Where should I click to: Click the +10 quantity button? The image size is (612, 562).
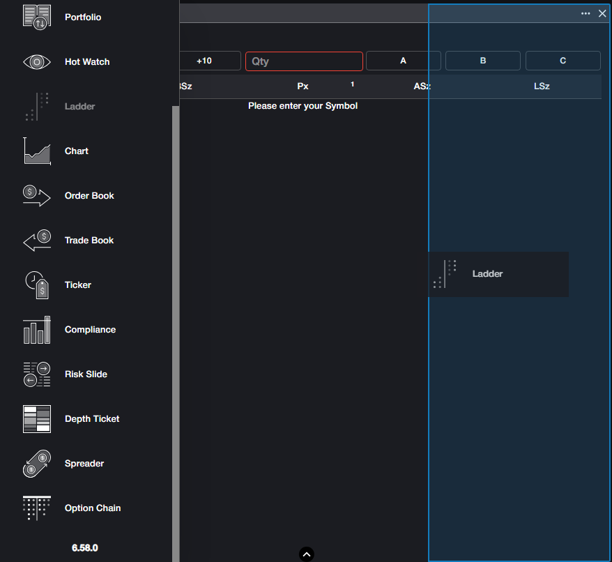click(205, 61)
